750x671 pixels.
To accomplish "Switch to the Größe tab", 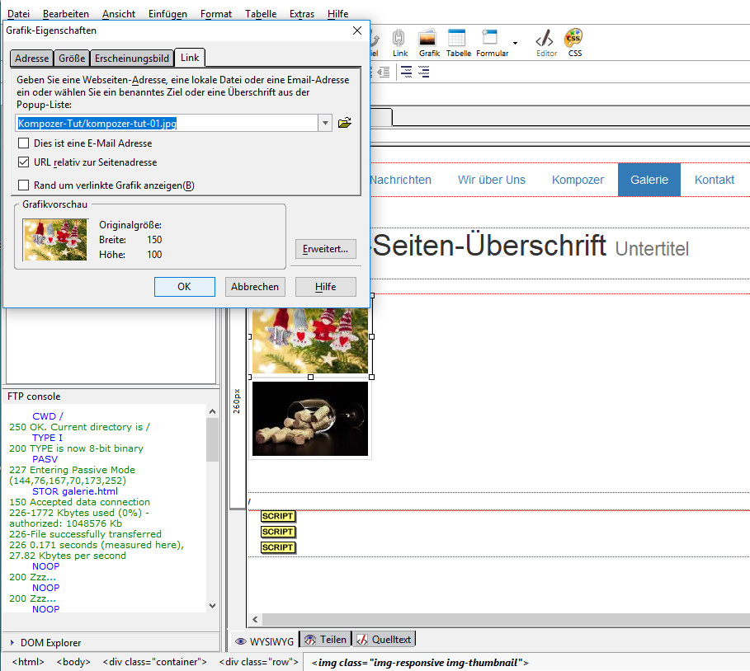I will click(x=72, y=59).
